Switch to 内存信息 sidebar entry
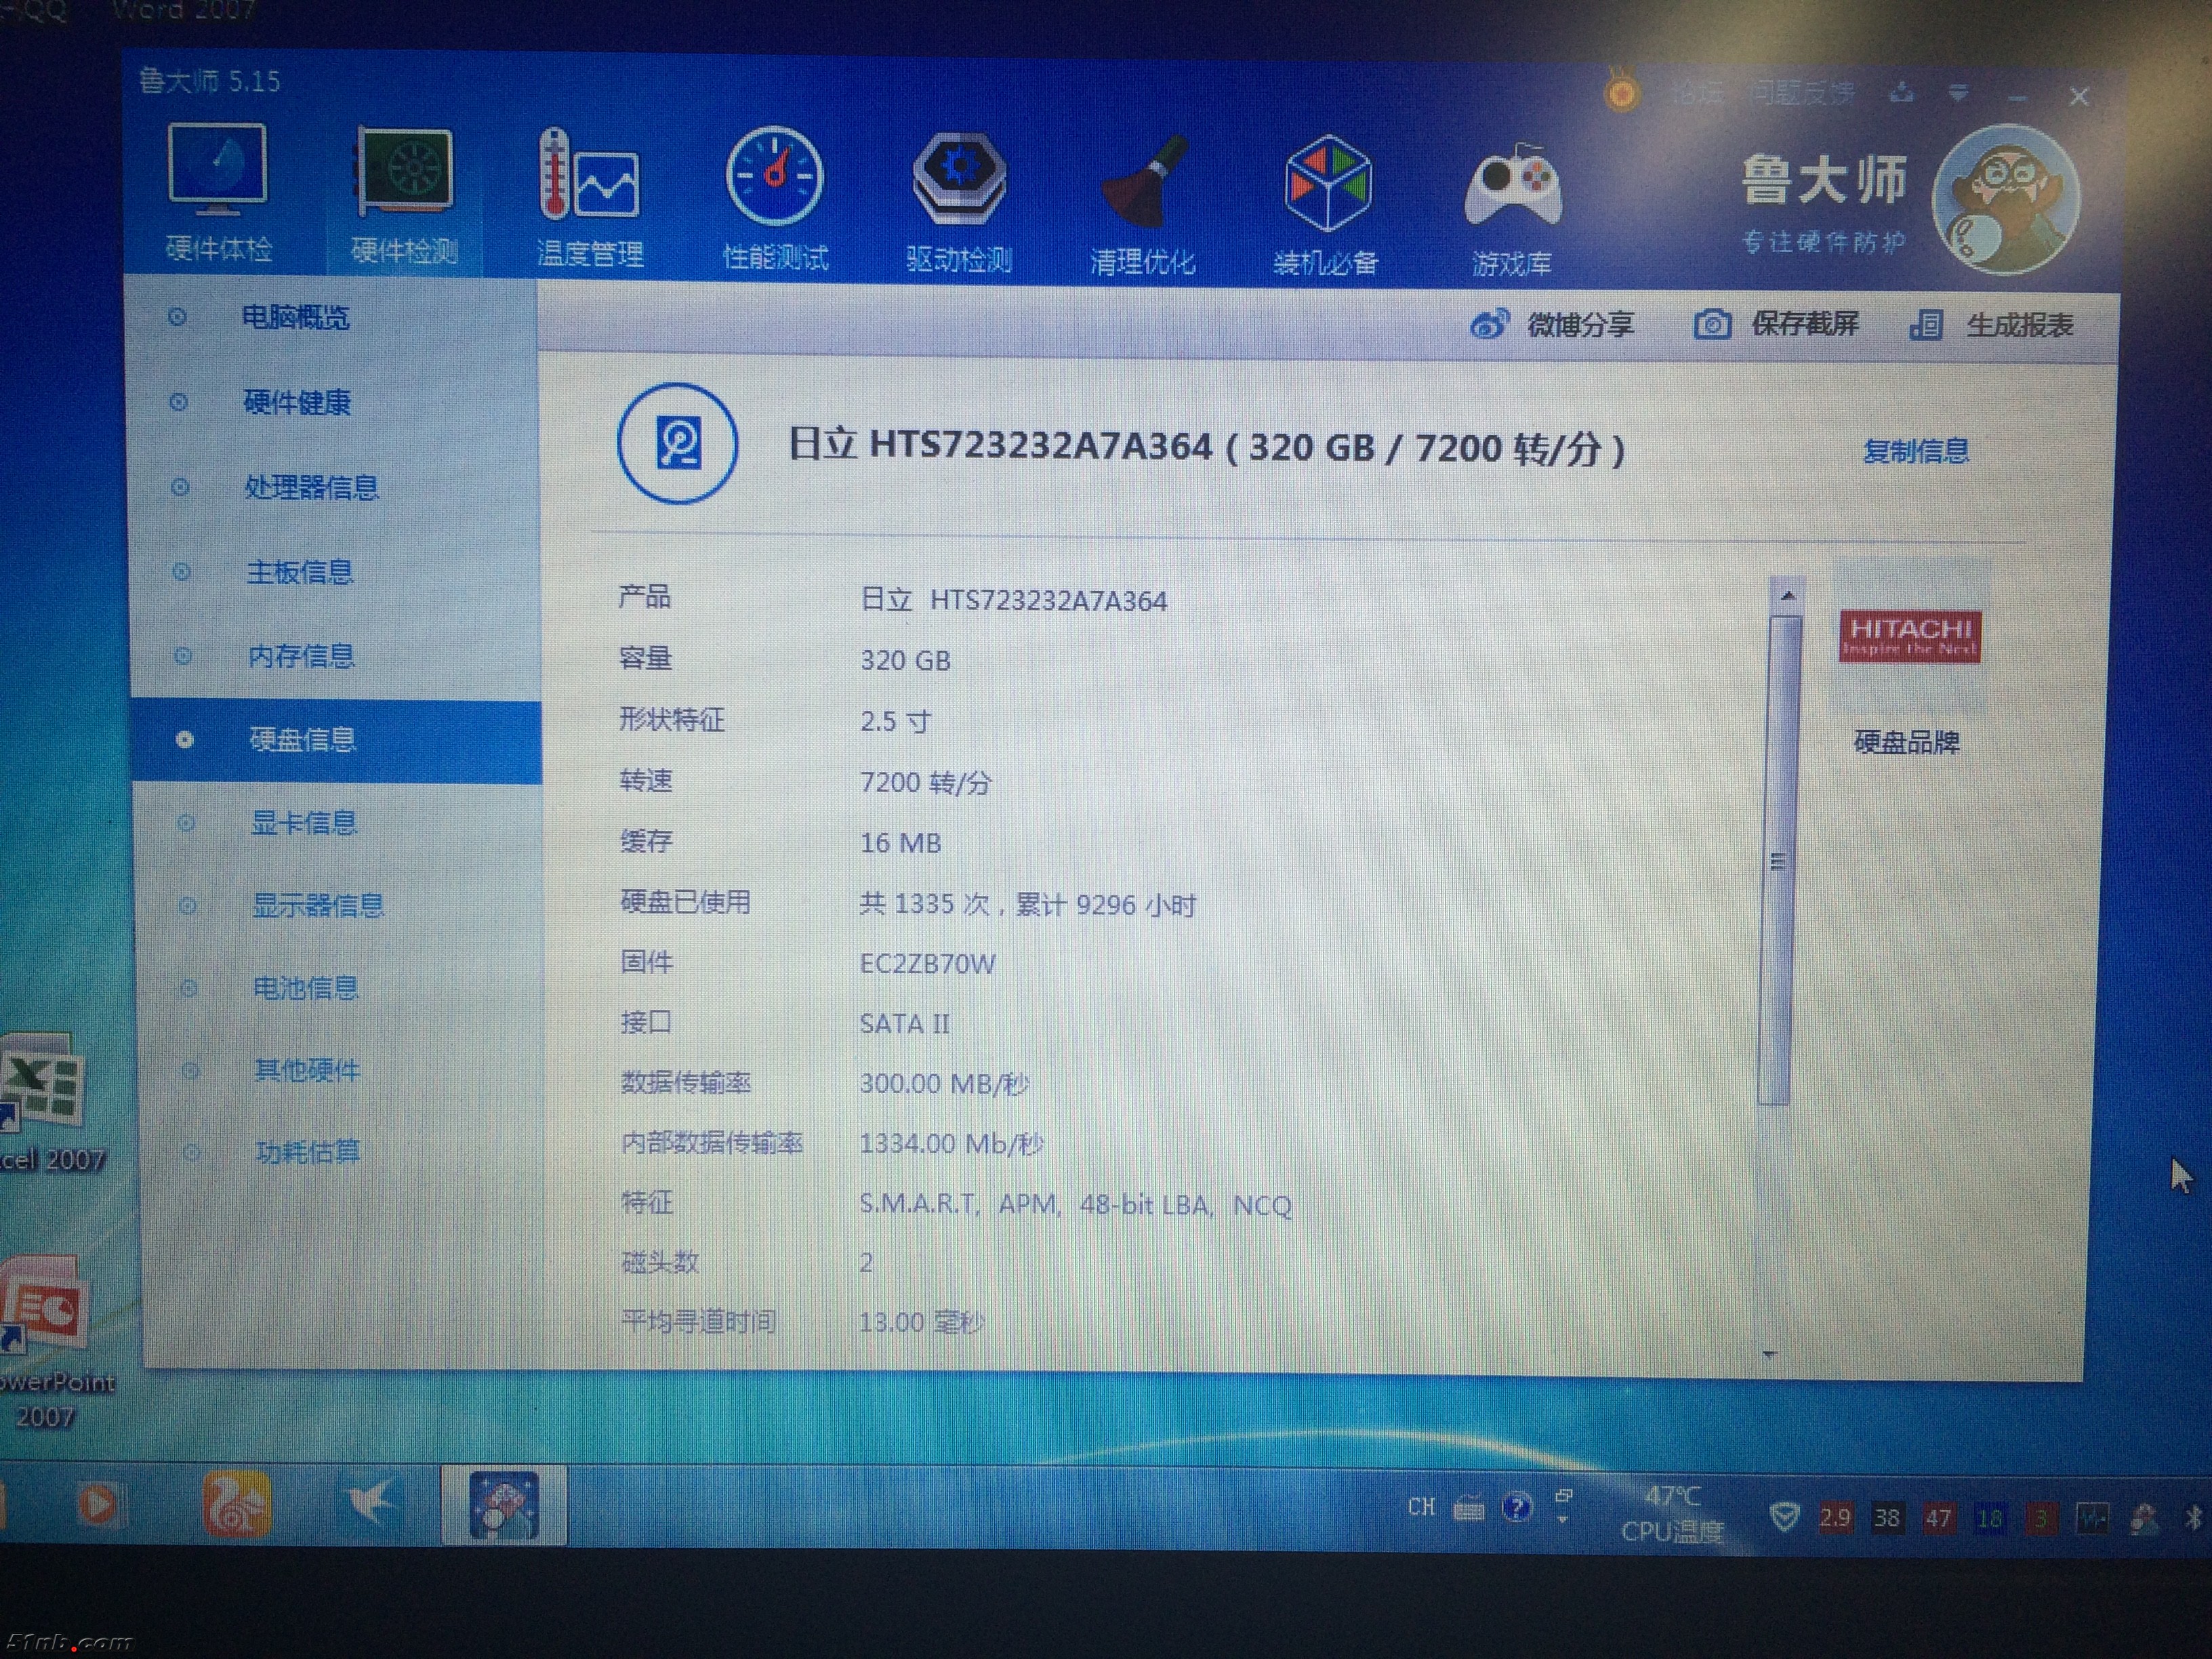The width and height of the screenshot is (2212, 1659). [301, 656]
